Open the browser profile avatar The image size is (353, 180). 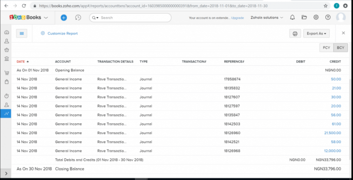pos(337,6)
